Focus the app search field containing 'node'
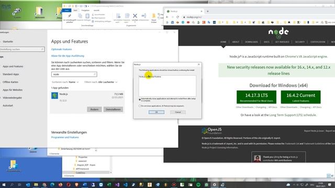The image size is (335, 188). point(74,74)
